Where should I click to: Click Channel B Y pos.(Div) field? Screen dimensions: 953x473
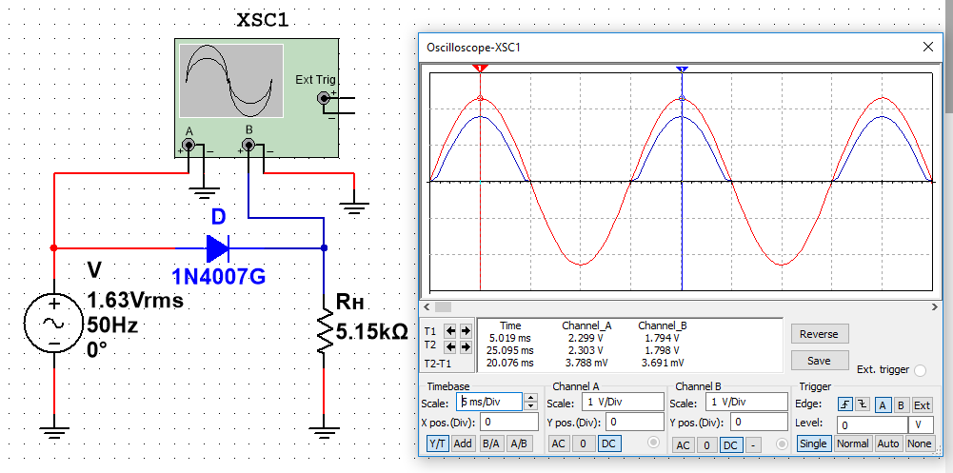point(759,422)
